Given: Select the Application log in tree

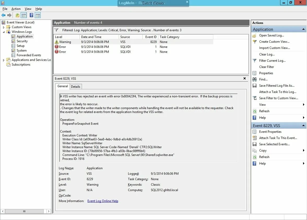Looking at the screenshot, I should (25, 36).
